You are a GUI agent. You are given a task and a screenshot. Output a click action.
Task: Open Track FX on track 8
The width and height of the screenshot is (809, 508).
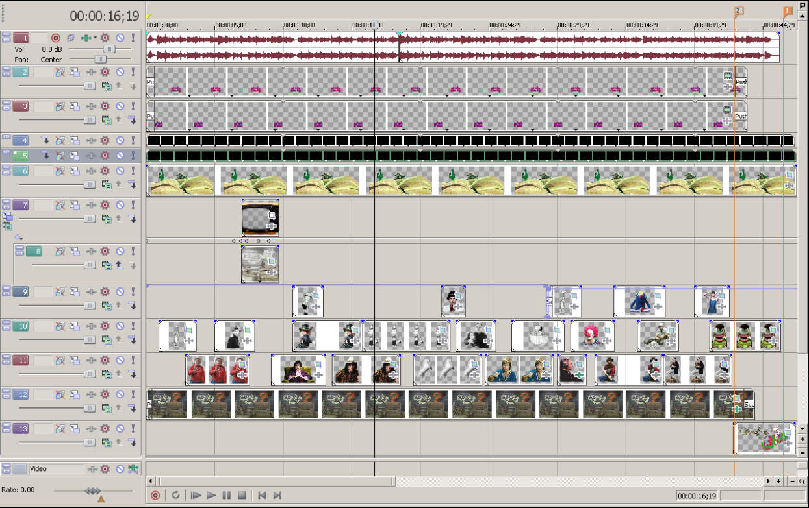point(90,251)
